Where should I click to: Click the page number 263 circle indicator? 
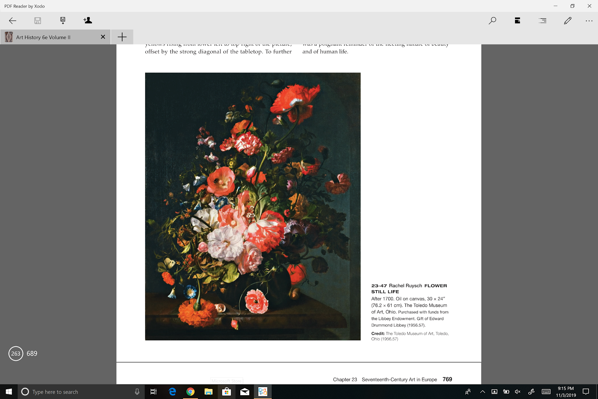[16, 353]
